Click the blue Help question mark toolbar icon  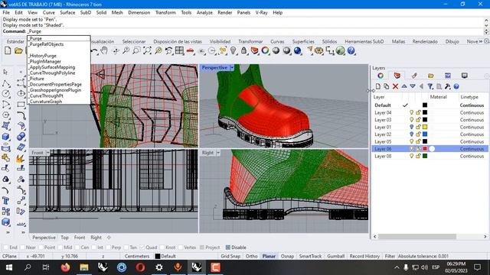click(x=351, y=50)
